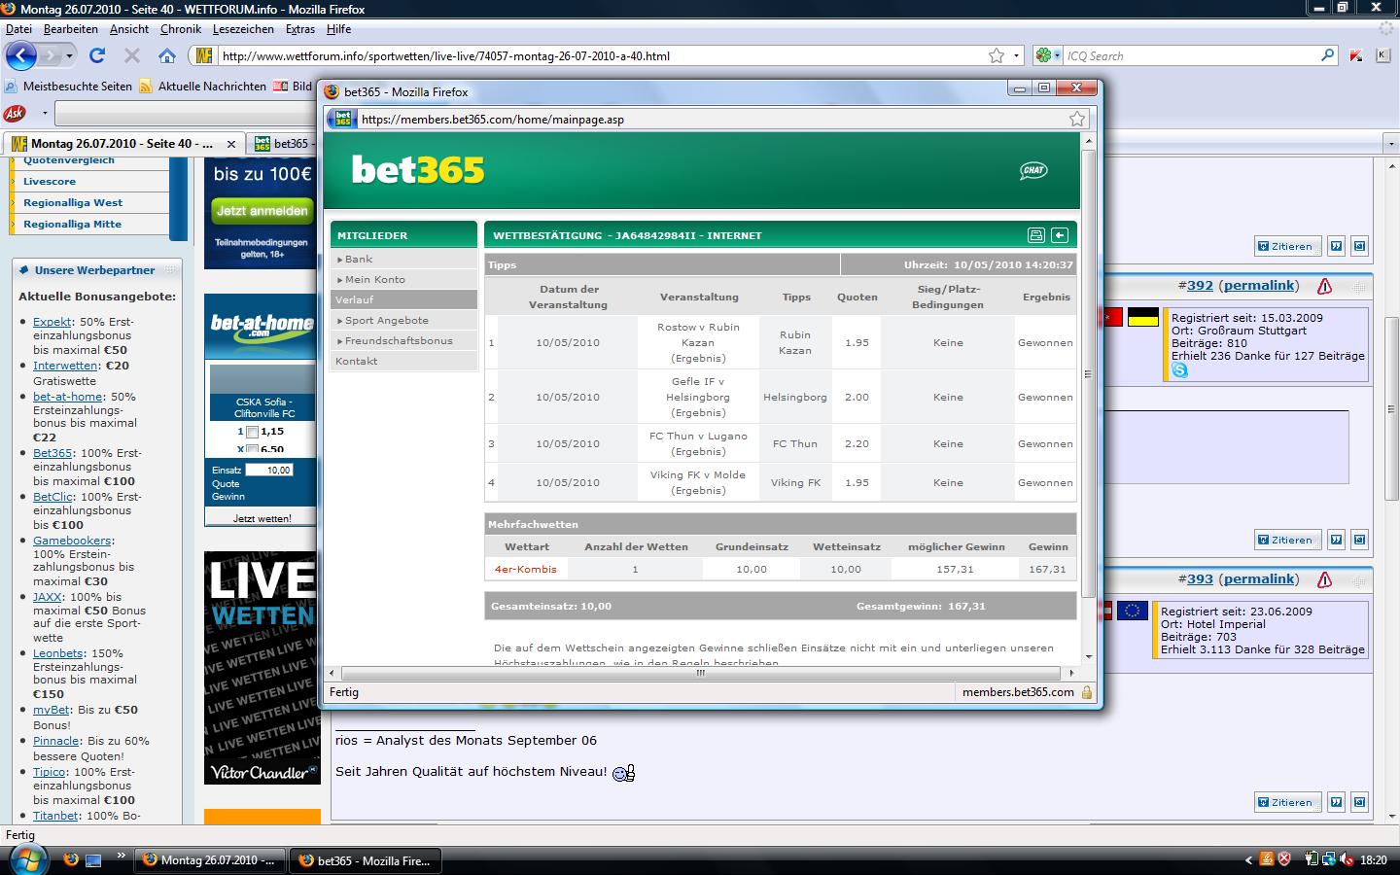Open the Kaspersky toolbar icon
The image size is (1400, 875).
pos(1356,55)
